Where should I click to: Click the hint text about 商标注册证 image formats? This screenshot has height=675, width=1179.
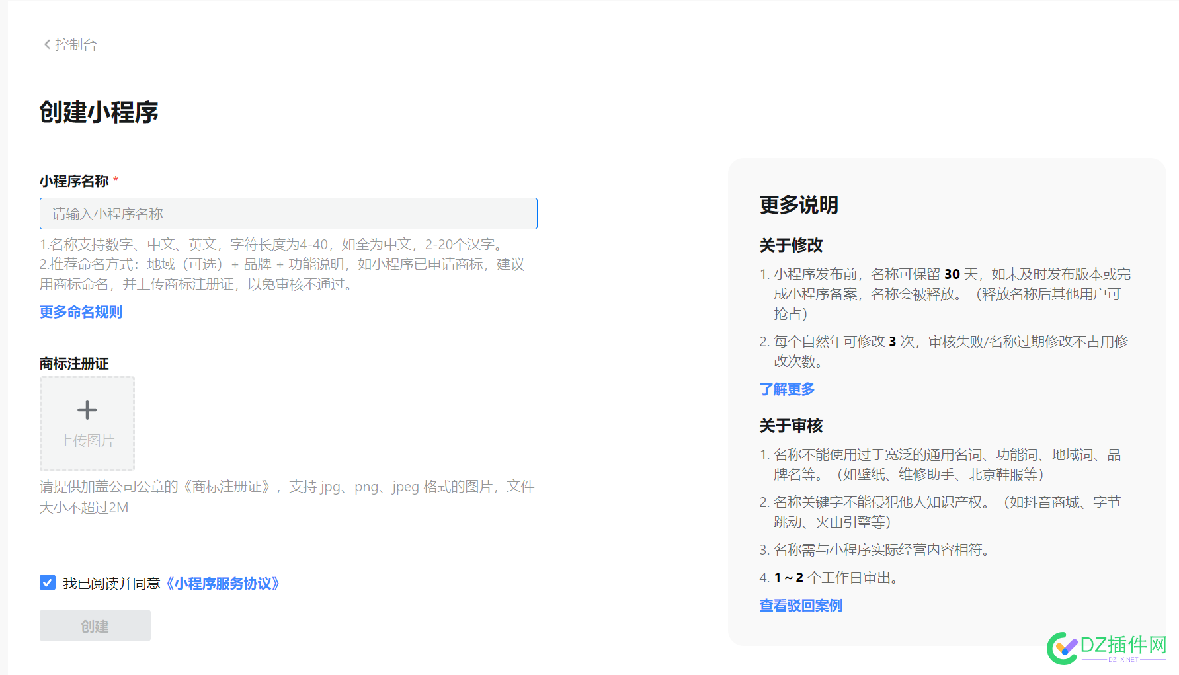click(x=287, y=497)
